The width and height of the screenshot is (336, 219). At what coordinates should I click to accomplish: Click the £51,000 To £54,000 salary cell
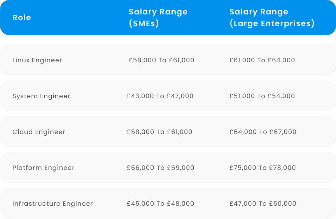click(x=262, y=96)
